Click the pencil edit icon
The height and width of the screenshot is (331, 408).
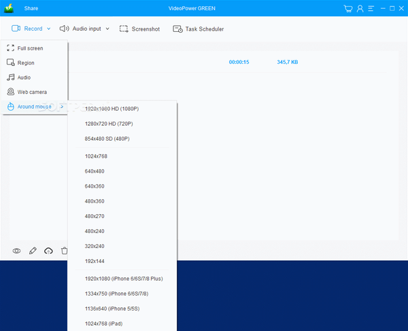tap(33, 251)
